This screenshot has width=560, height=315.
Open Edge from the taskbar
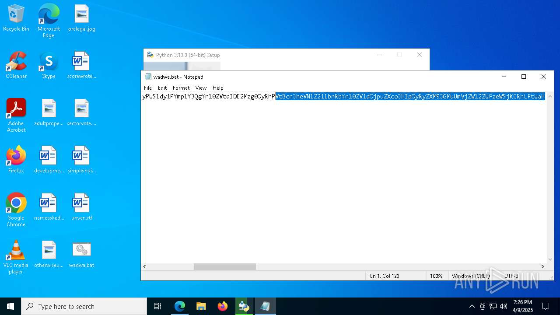click(180, 306)
